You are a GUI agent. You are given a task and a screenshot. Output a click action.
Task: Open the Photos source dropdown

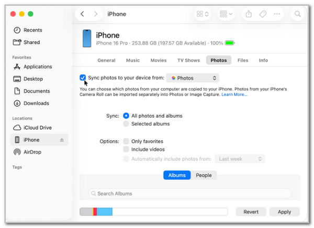pyautogui.click(x=192, y=78)
